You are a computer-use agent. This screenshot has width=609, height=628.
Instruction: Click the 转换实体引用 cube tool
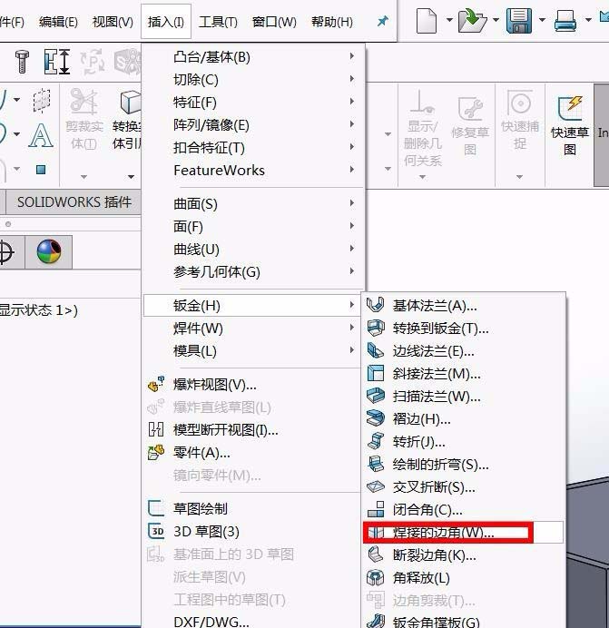point(126,119)
